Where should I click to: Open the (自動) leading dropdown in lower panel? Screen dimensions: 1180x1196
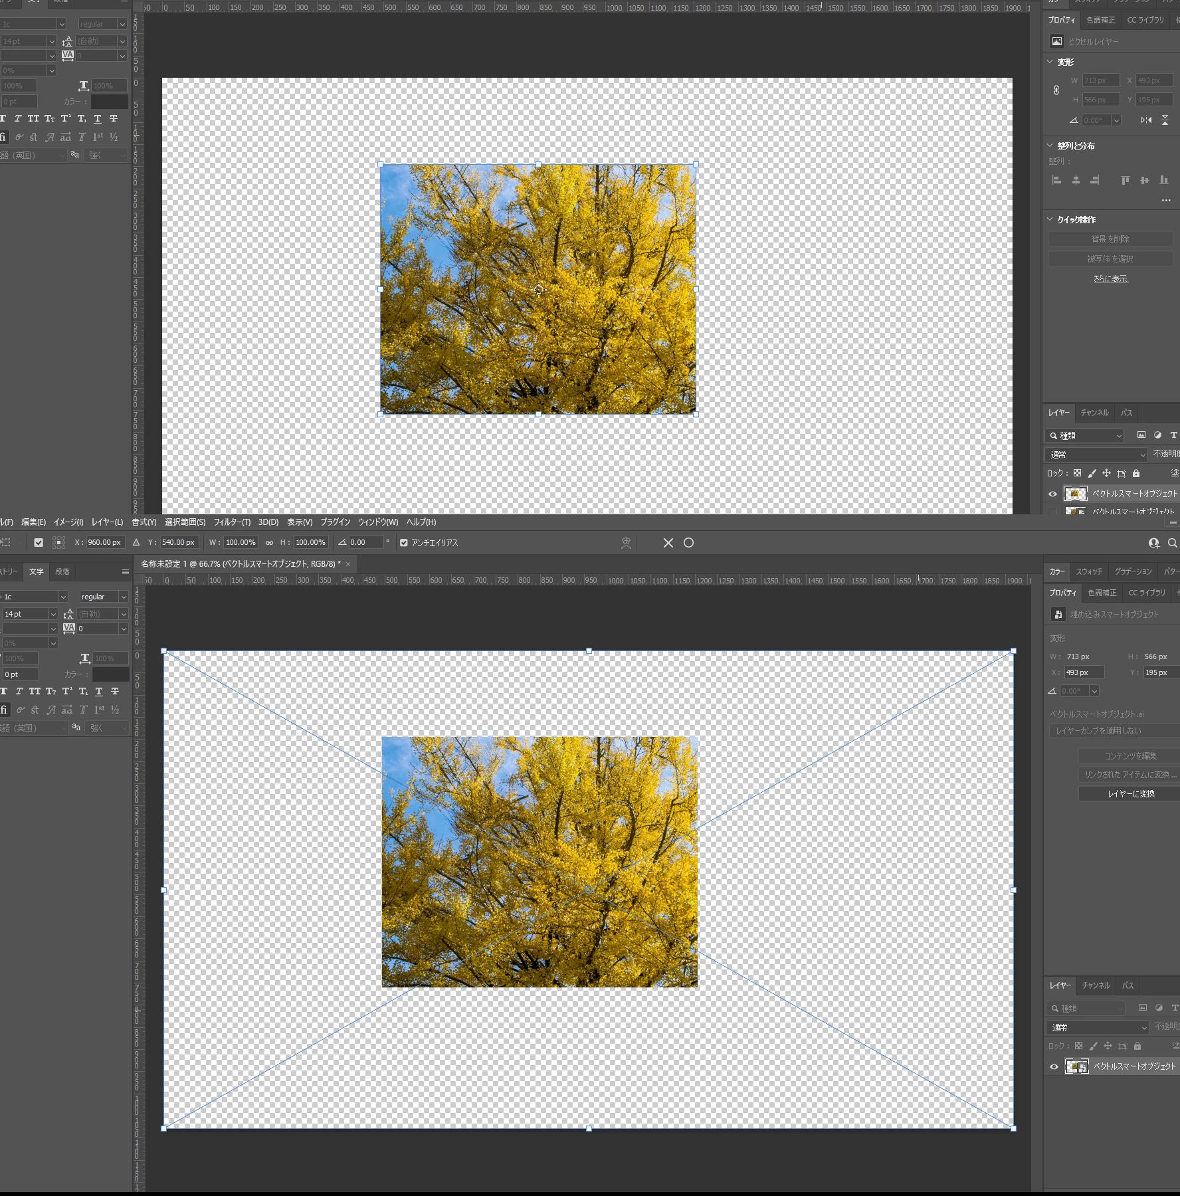pyautogui.click(x=123, y=614)
